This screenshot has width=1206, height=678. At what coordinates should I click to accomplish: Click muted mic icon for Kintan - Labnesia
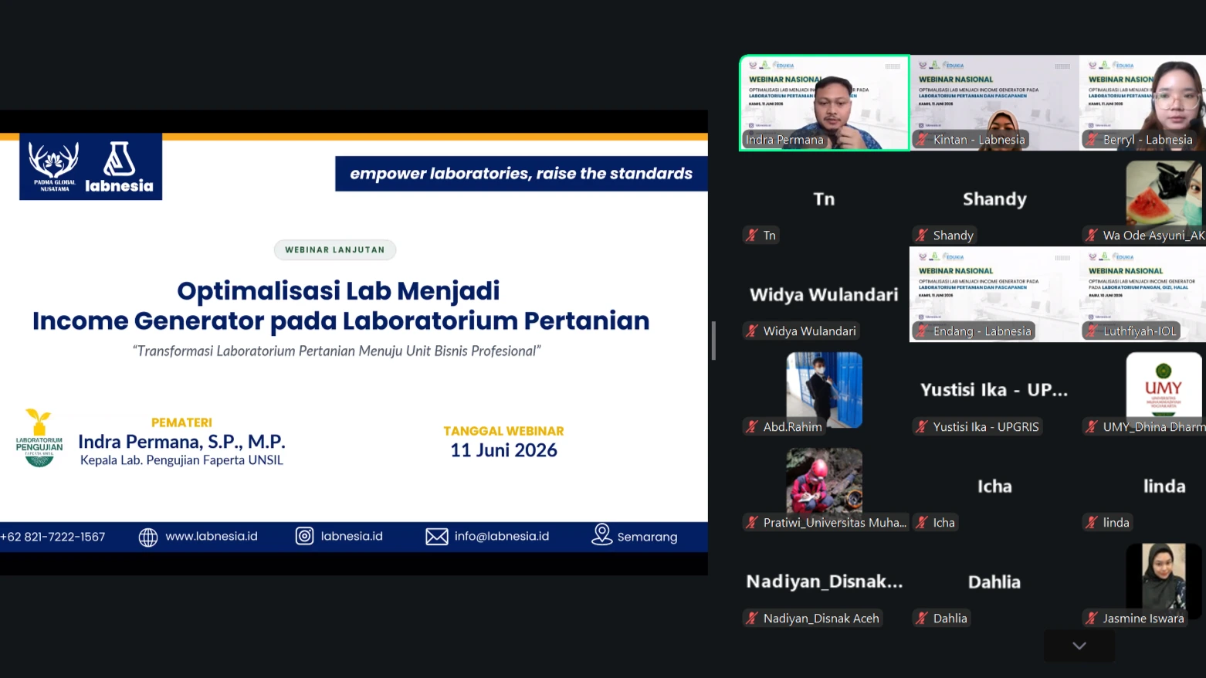tap(922, 140)
